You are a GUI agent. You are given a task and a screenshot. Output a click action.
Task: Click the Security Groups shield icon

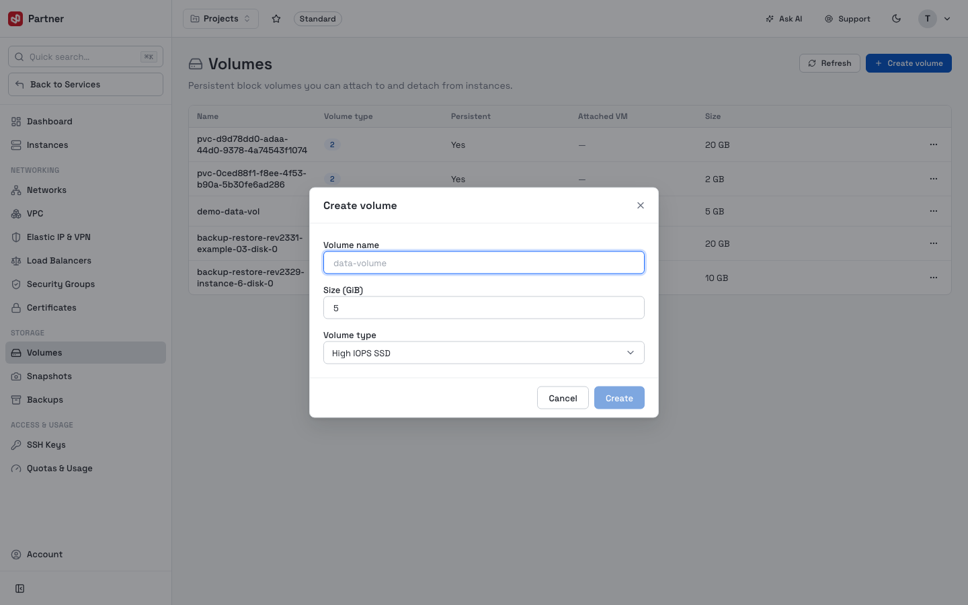(x=16, y=284)
